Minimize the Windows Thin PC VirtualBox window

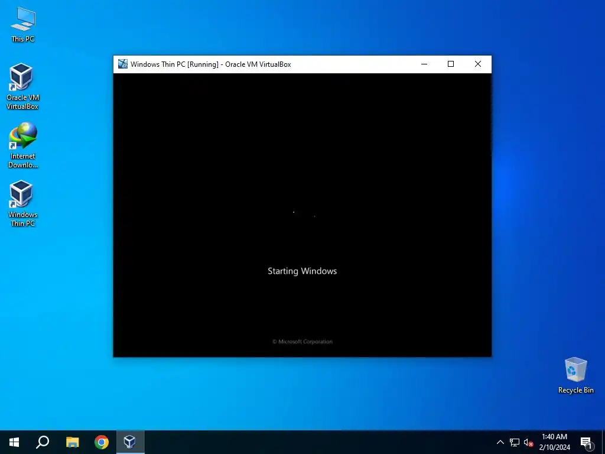pos(424,64)
